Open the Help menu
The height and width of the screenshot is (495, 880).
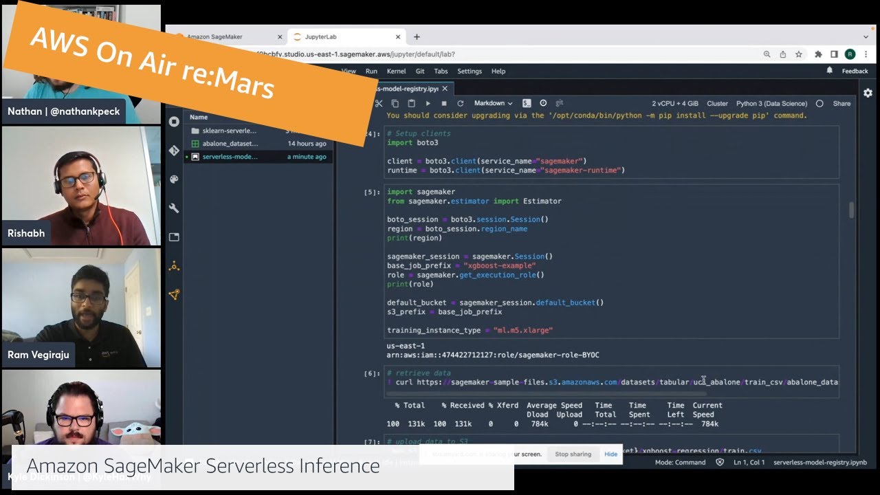[x=498, y=71]
